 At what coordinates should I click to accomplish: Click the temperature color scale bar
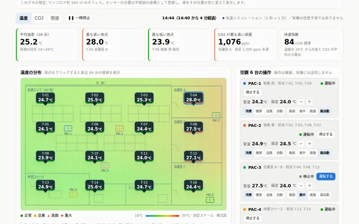click(162, 215)
